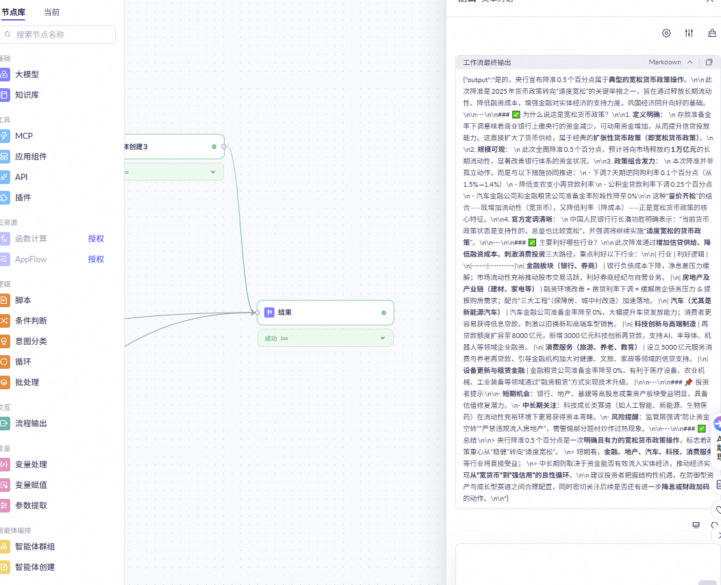Select the 应用组件 node icon
Viewport: 721px width, 585px height.
point(4,156)
